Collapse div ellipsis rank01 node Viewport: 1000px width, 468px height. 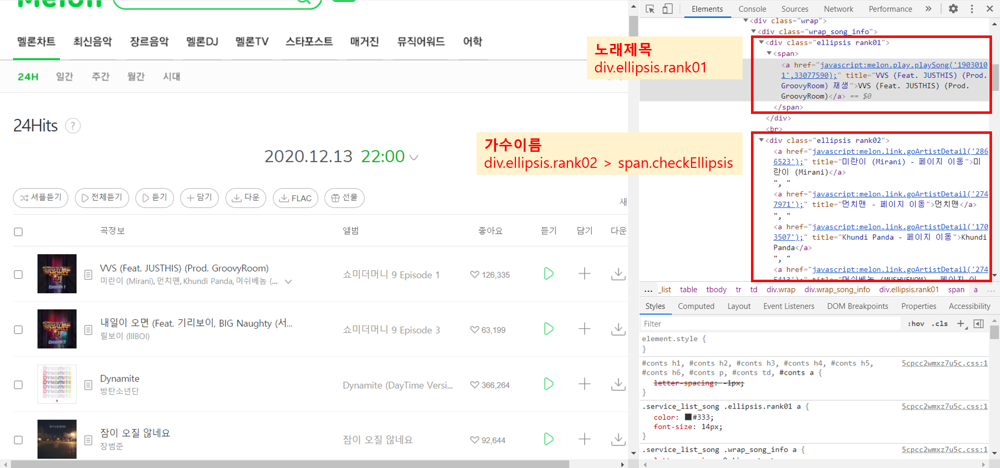pos(761,42)
